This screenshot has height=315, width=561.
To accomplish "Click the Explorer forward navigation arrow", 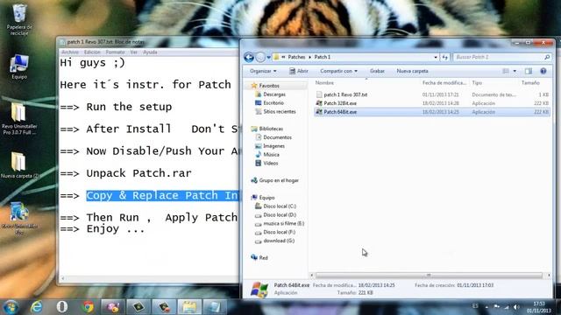I will [261, 57].
